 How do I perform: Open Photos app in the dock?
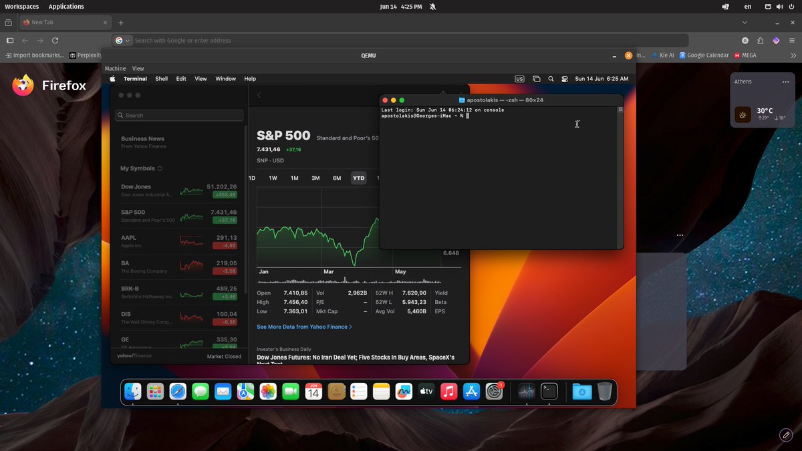(268, 392)
